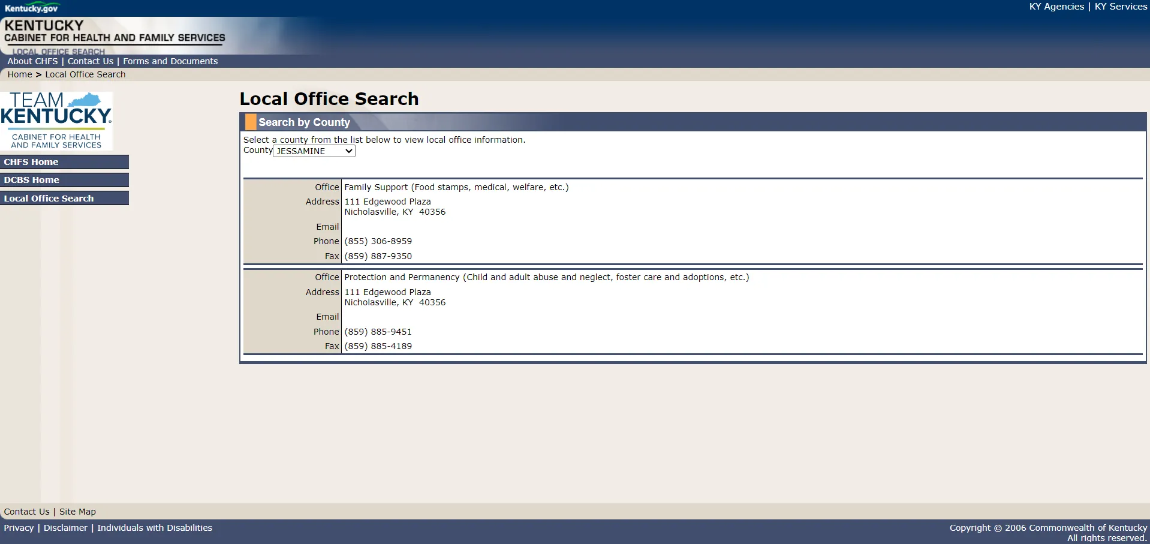This screenshot has height=544, width=1150.
Task: Select CHFS Home sidebar item
Action: [x=64, y=162]
